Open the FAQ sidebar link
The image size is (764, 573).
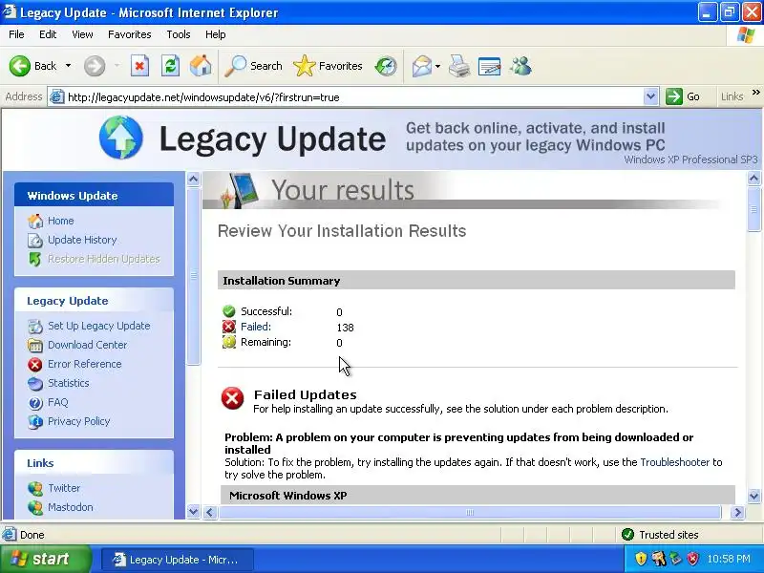tap(58, 402)
